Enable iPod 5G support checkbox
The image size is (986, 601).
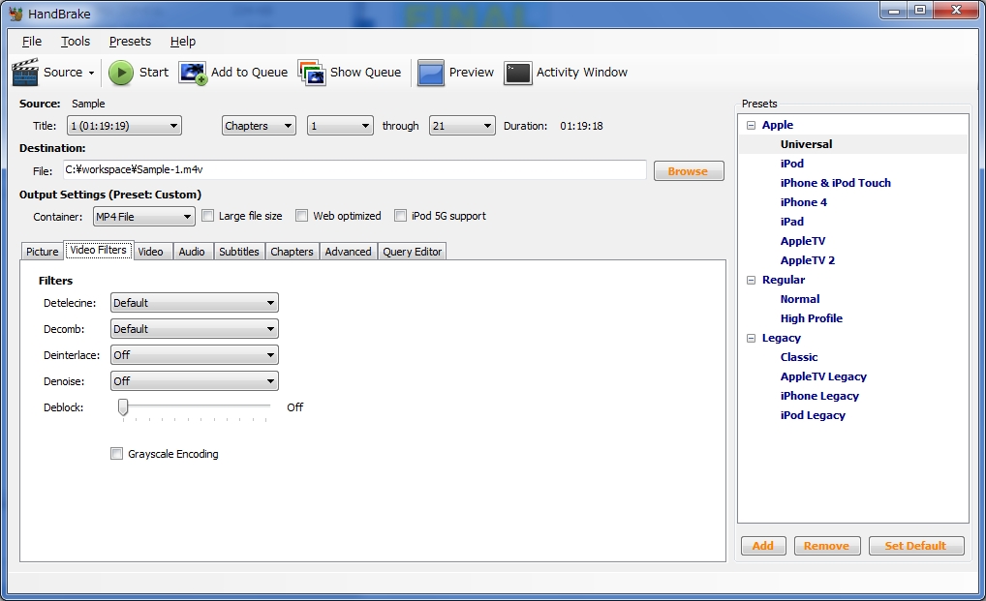(401, 216)
